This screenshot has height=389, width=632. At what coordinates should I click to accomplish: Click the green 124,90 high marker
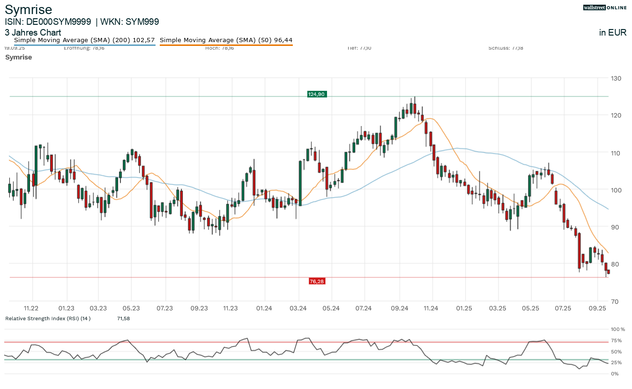(316, 95)
